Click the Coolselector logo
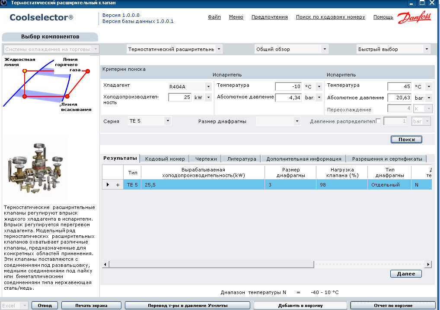Viewport: 440px width, 310px height. (x=41, y=17)
